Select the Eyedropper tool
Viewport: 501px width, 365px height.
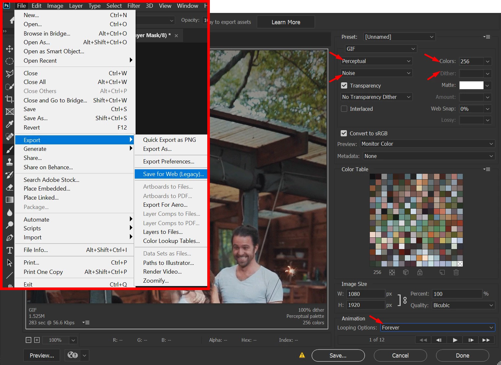point(9,124)
